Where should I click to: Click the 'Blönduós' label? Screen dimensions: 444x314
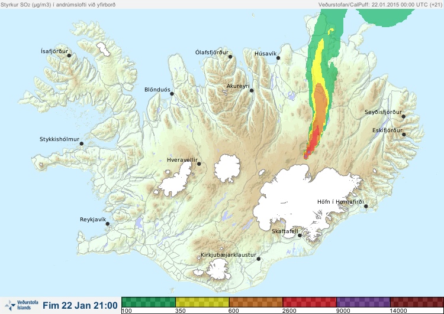coord(157,90)
